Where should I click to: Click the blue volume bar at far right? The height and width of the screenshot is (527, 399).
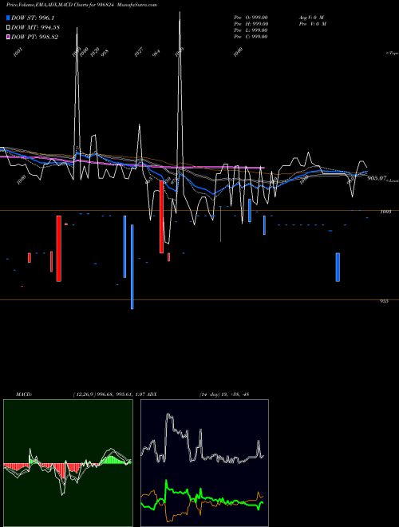coord(338,267)
